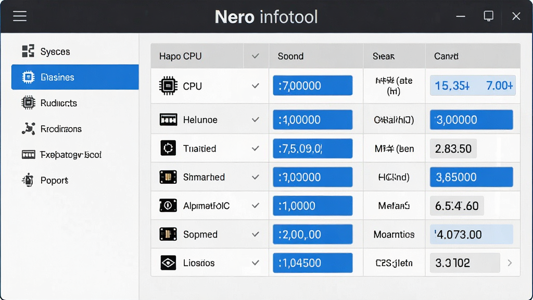Click the 3,65000 blue value box
533x300 pixels.
[x=472, y=177]
